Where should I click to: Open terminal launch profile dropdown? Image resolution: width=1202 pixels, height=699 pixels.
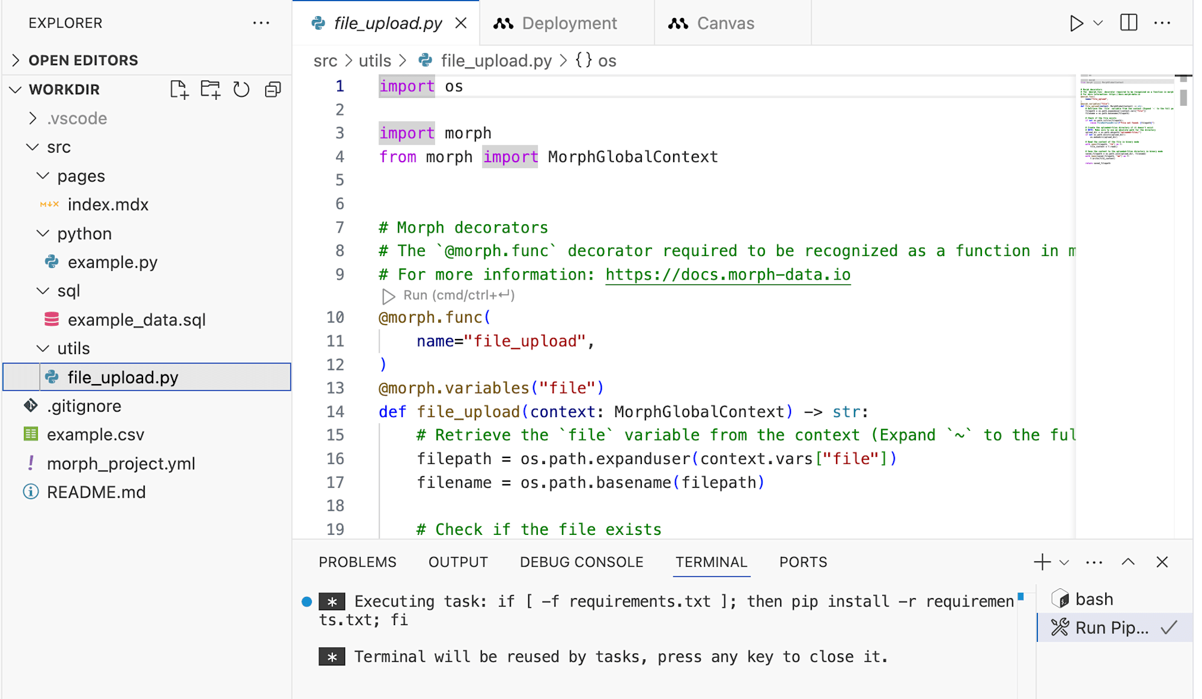point(1064,563)
